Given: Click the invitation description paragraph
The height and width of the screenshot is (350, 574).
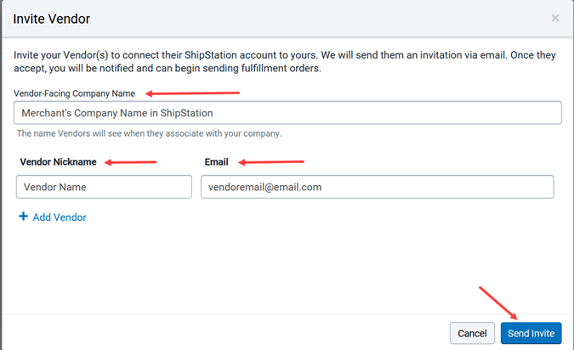Looking at the screenshot, I should pyautogui.click(x=281, y=61).
